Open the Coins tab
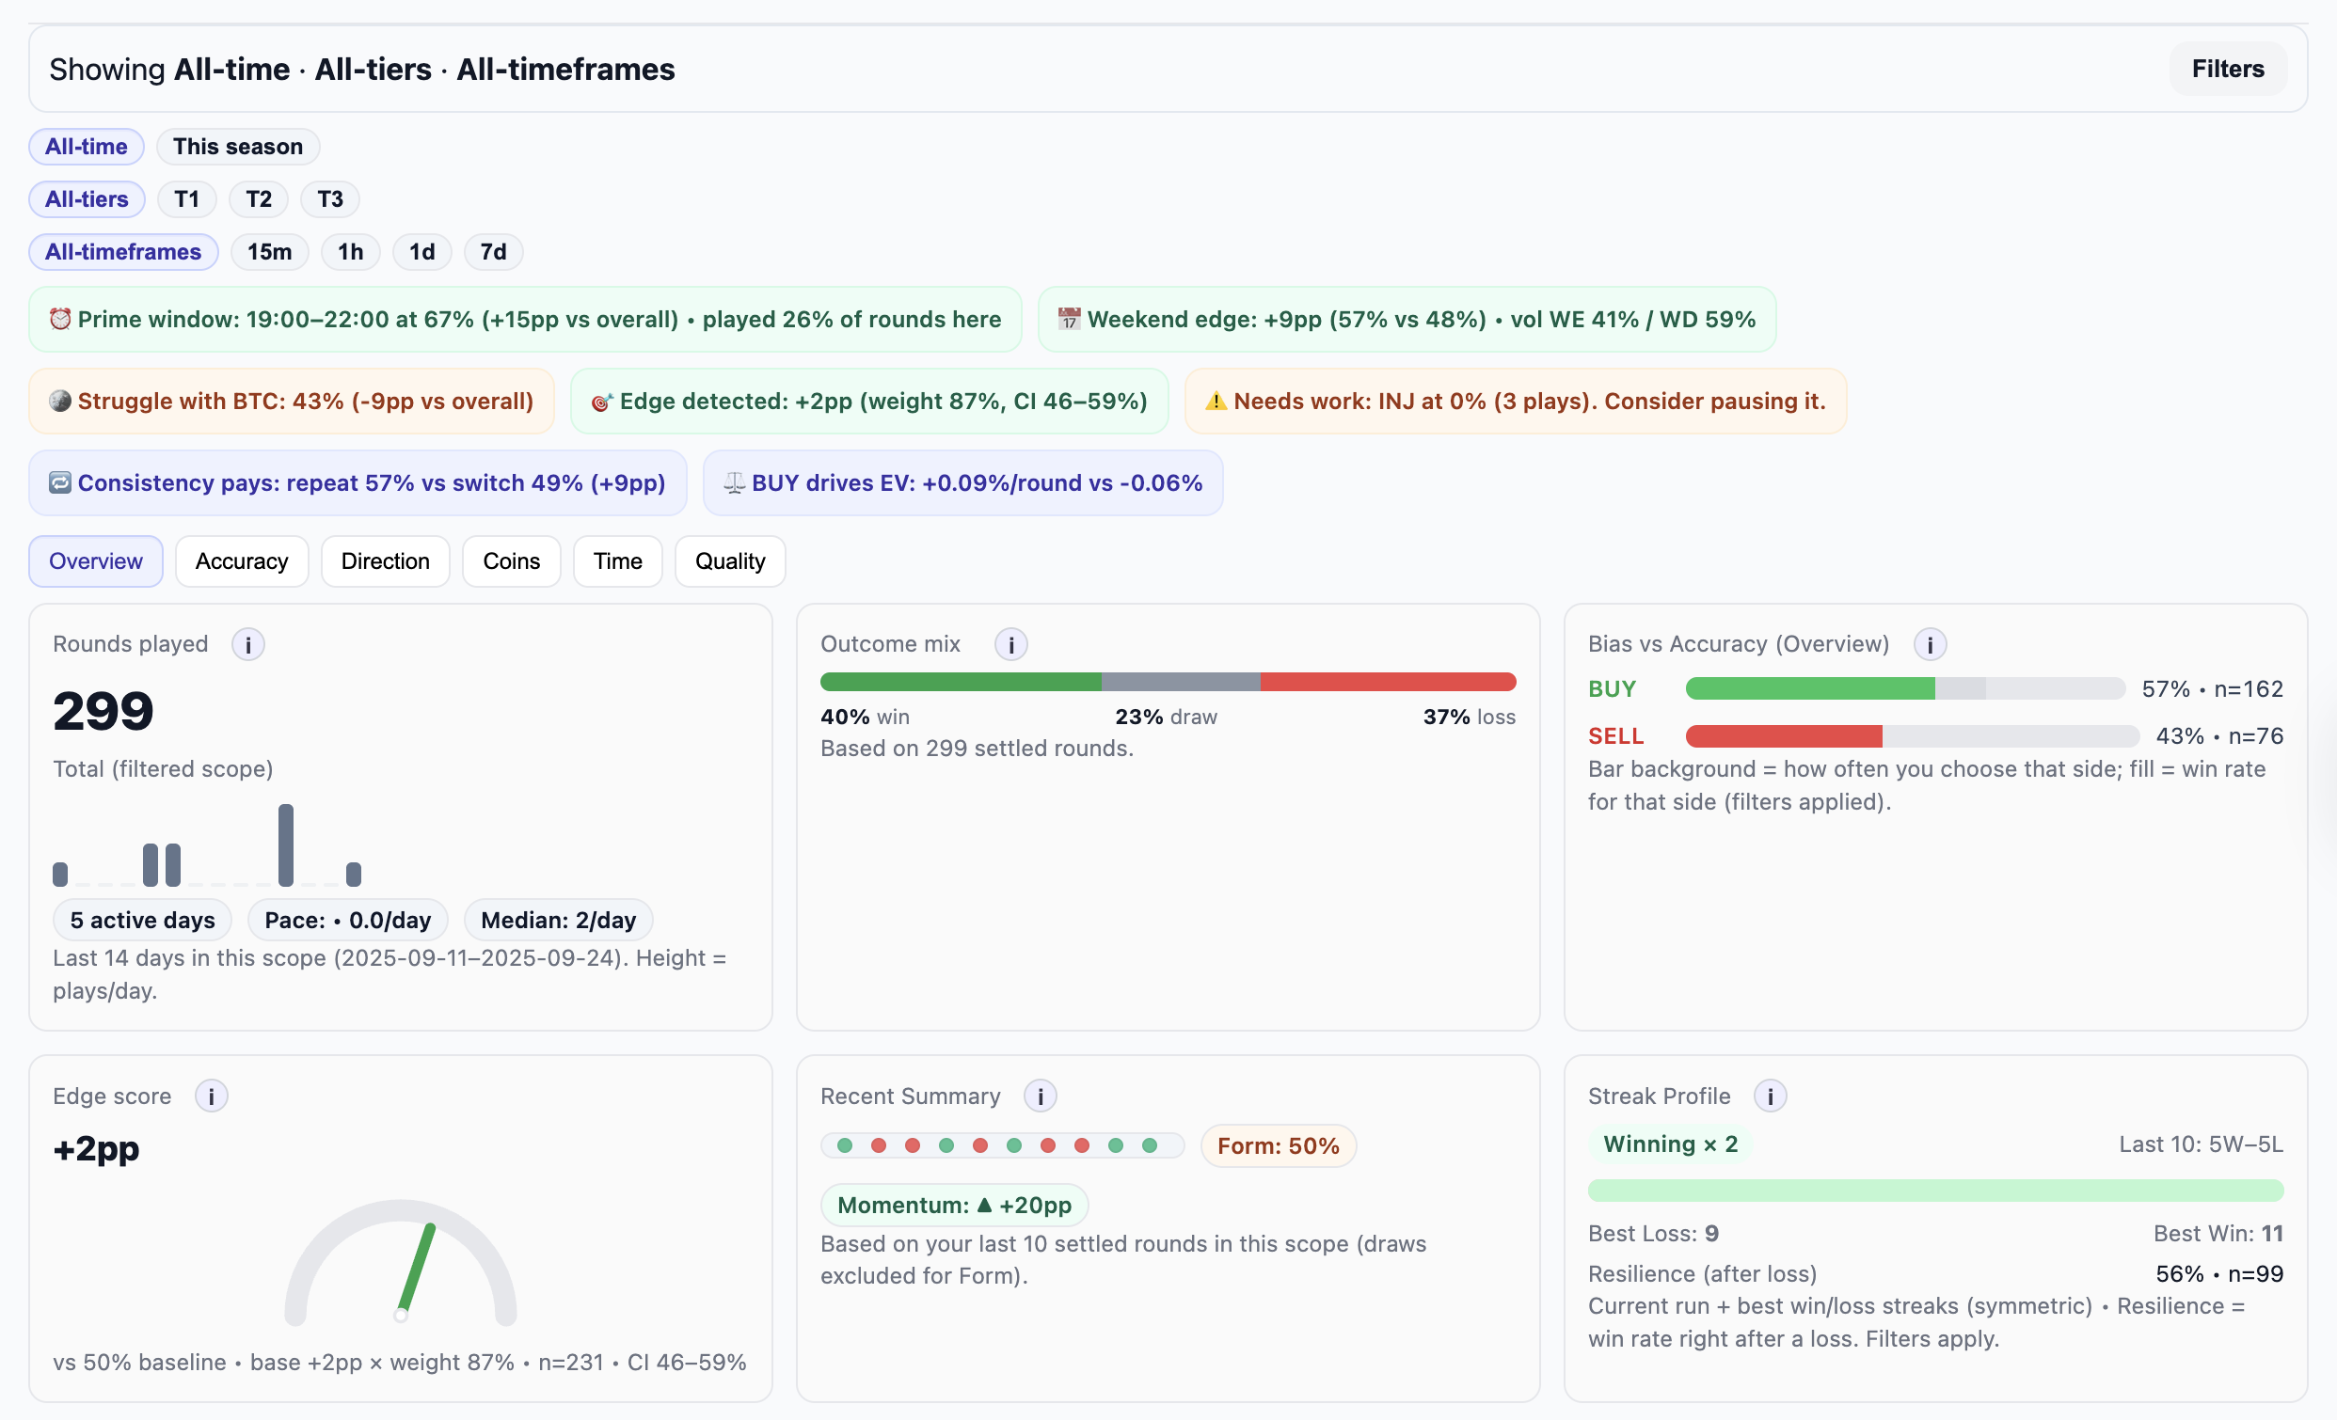The height and width of the screenshot is (1420, 2337). click(510, 561)
